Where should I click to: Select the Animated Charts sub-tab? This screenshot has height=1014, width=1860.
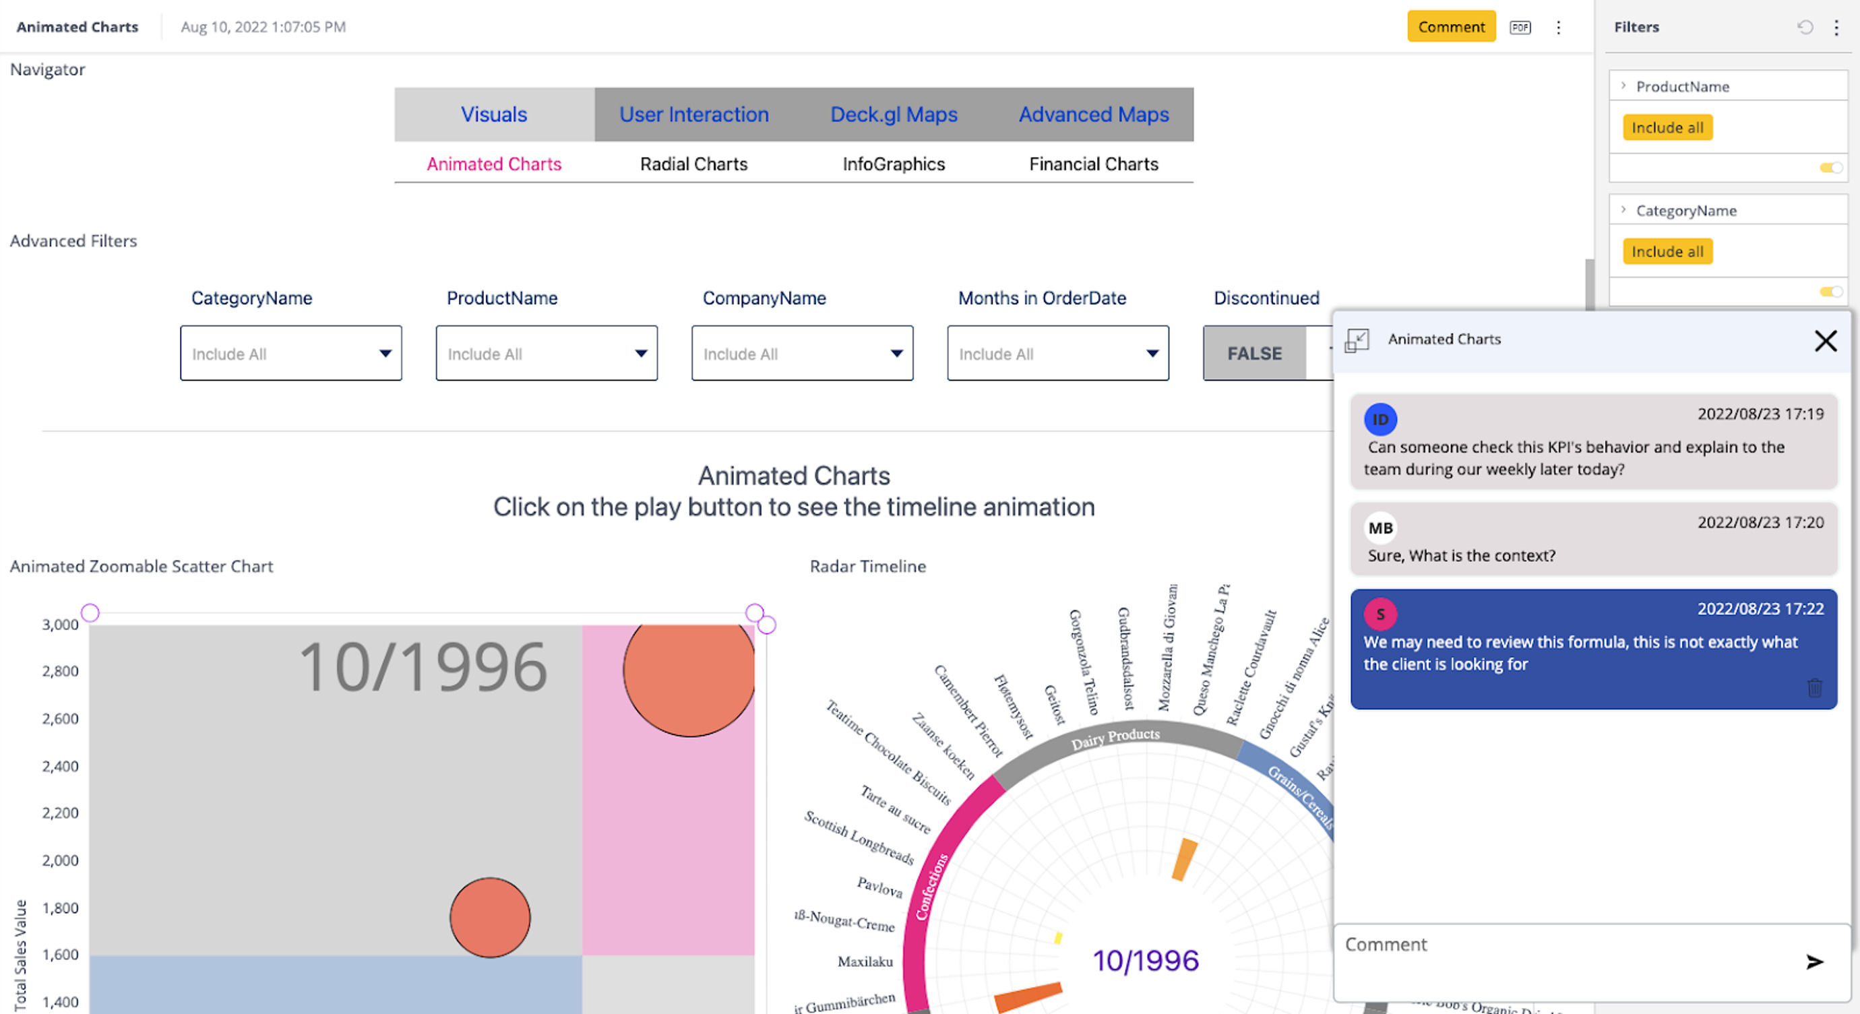pos(494,164)
